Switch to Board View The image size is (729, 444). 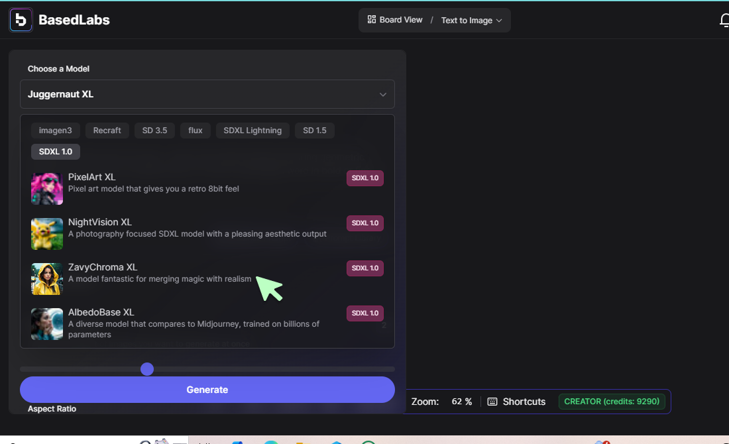tap(395, 20)
